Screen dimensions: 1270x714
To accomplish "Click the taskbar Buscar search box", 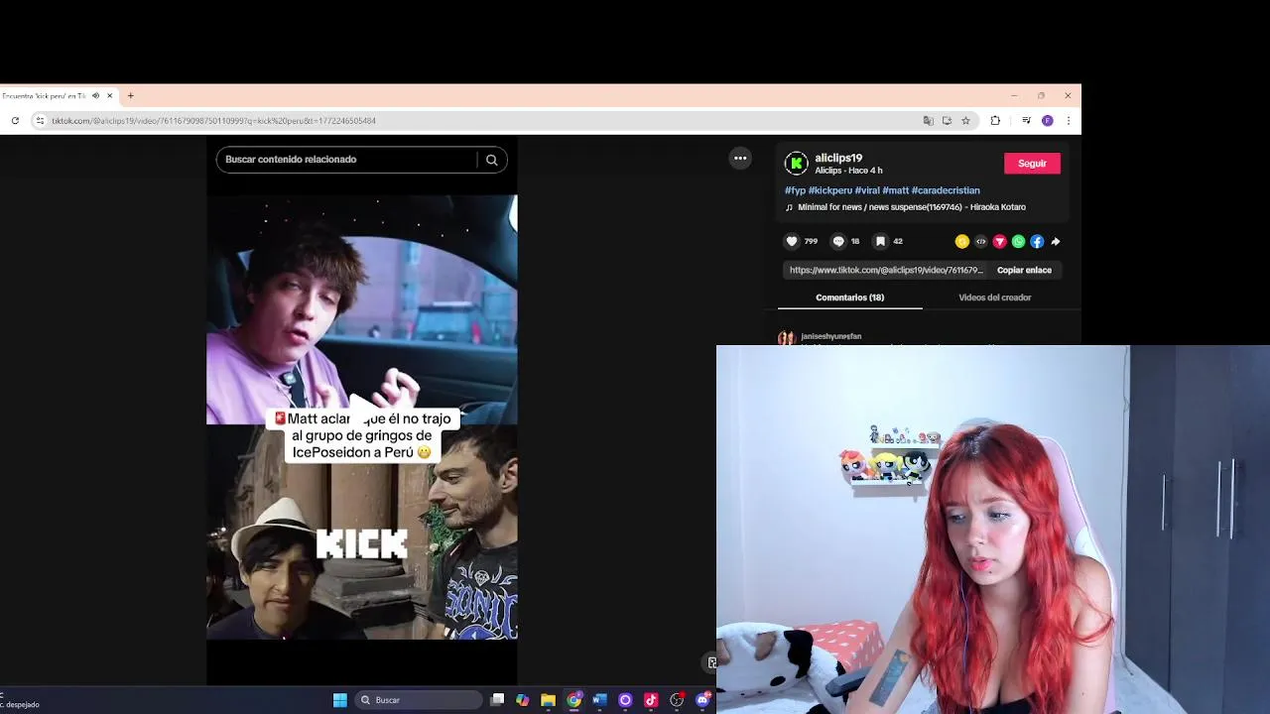I will pyautogui.click(x=419, y=700).
